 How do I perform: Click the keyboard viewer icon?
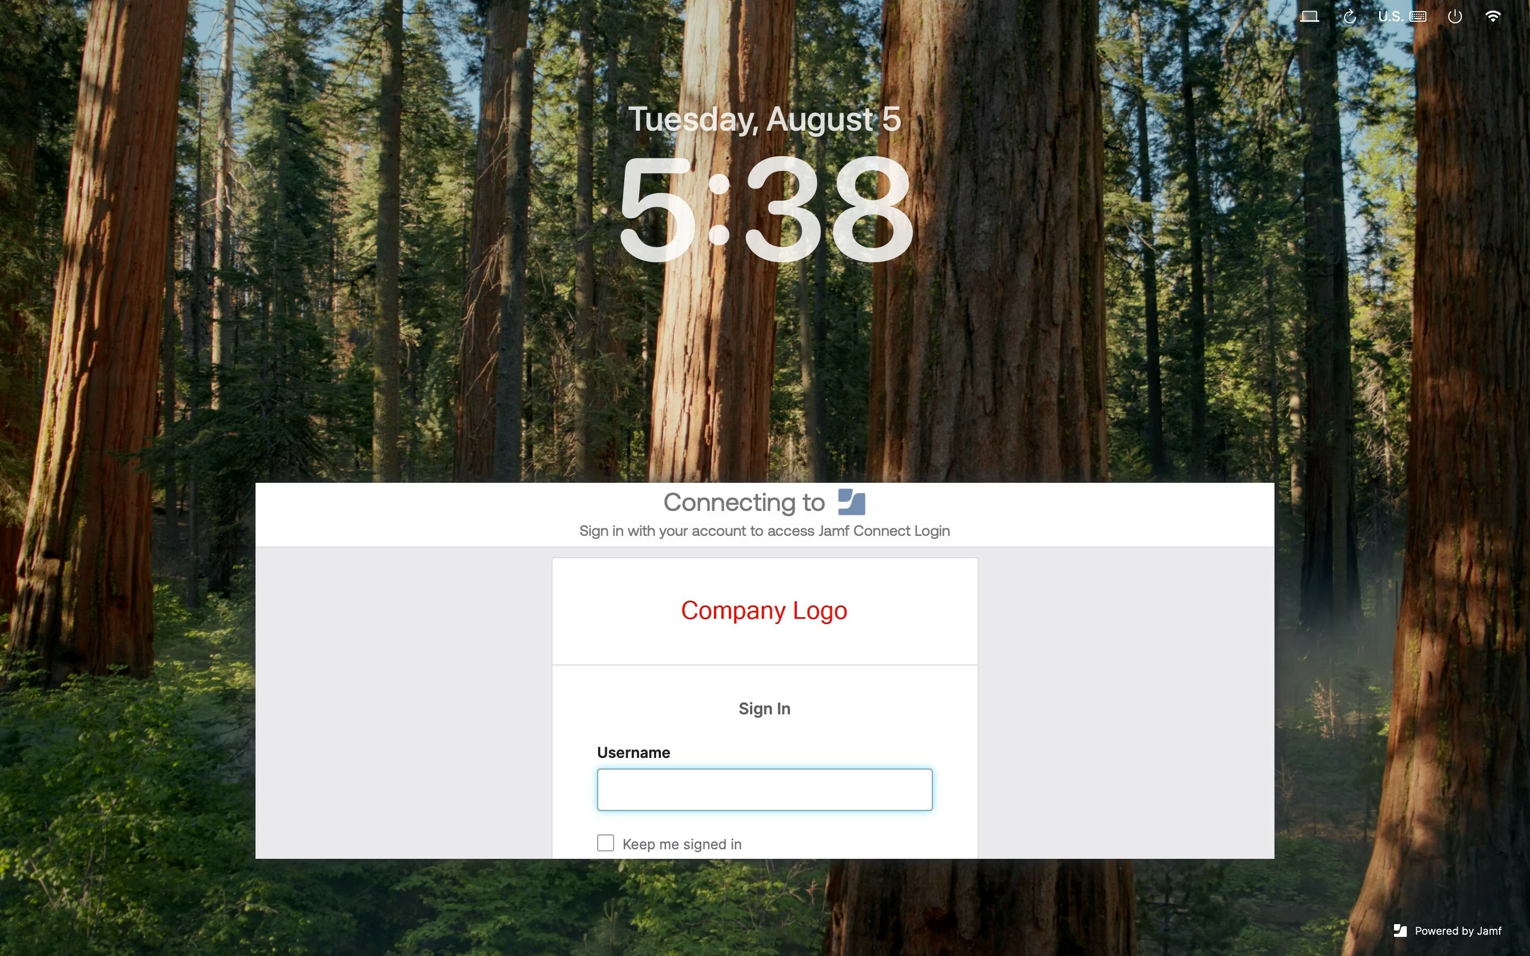[1417, 16]
